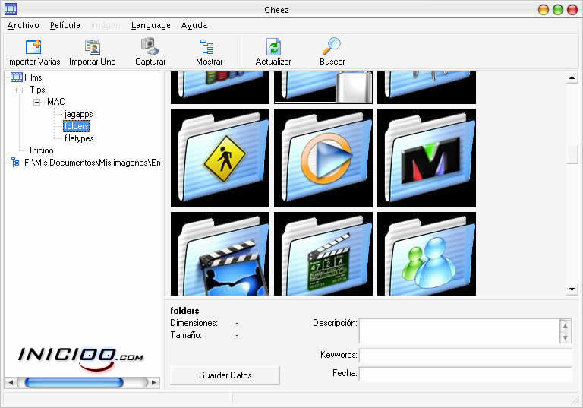583x408 pixels.
Task: Click the Actualizar refresh icon
Action: point(273,46)
